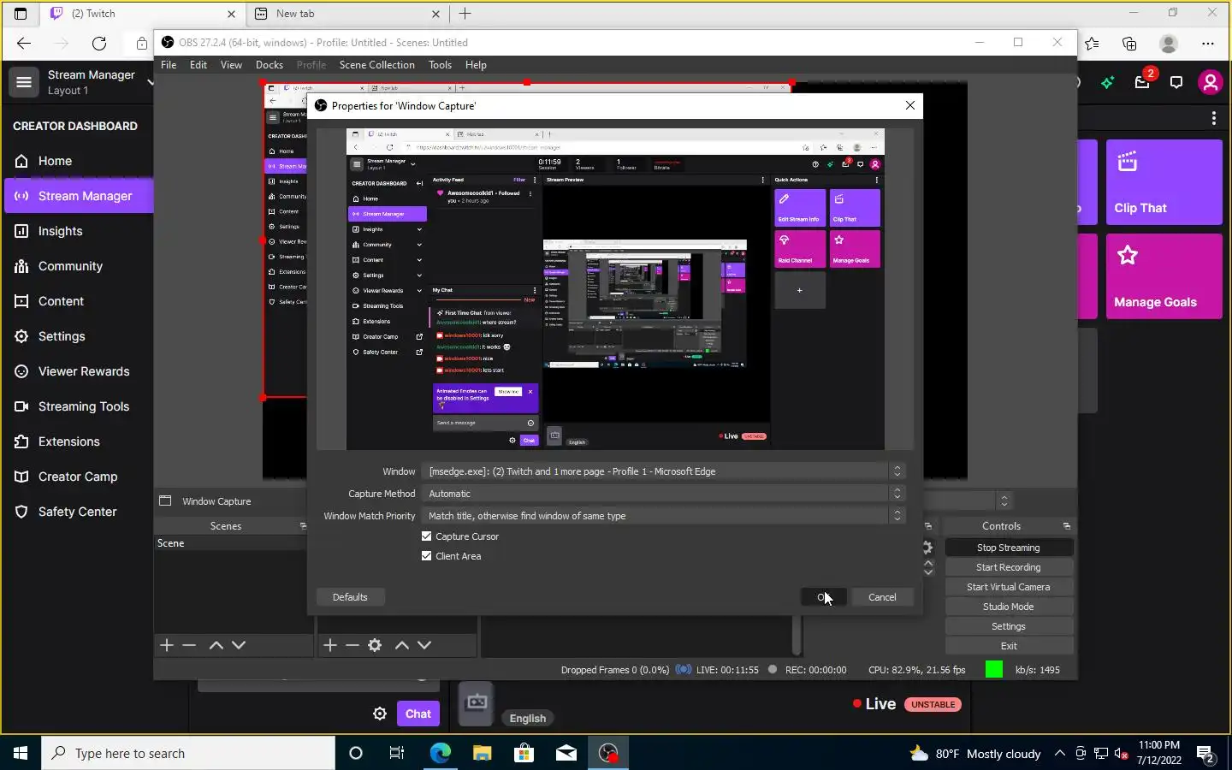Image resolution: width=1232 pixels, height=770 pixels.
Task: Click Start Recording in Controls
Action: (x=1009, y=567)
